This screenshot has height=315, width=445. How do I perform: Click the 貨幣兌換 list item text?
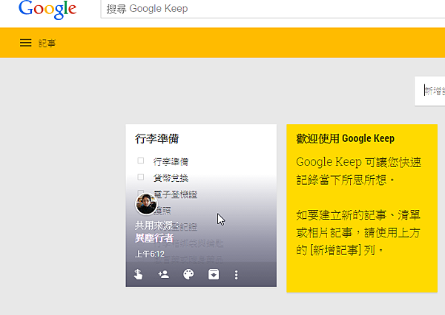171,178
